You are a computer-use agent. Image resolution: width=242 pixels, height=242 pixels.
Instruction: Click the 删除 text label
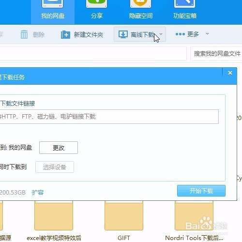[39, 34]
